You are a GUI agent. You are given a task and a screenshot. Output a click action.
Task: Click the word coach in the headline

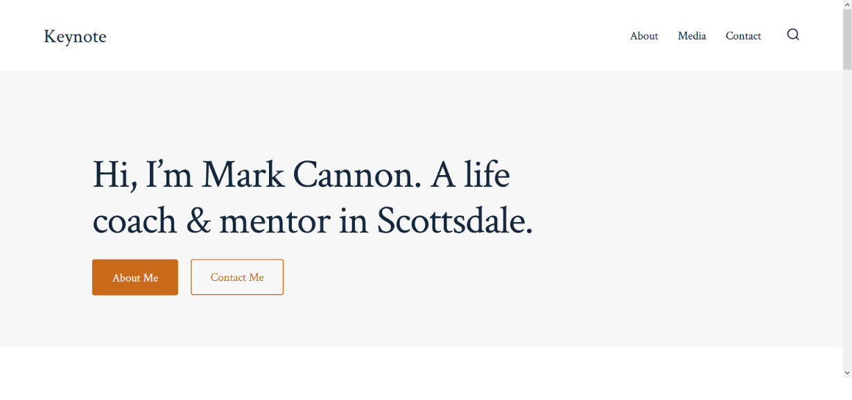[x=134, y=221]
